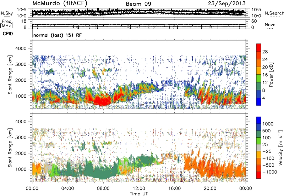Click the '12:00' time axis tick label
The height and width of the screenshot is (196, 284).
coord(139,189)
